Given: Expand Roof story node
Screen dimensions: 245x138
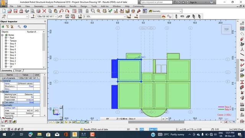Looking at the screenshot, I should (x=6, y=38).
